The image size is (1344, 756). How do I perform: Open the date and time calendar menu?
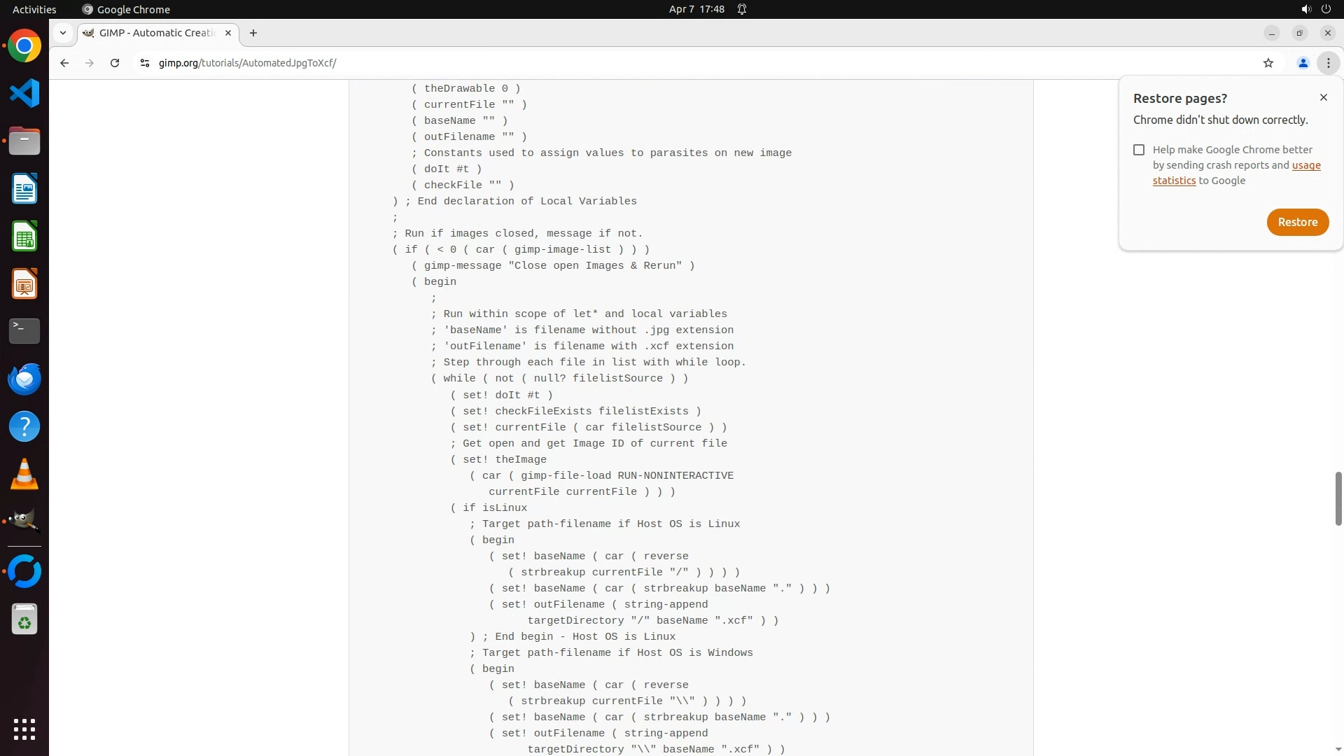pos(696,9)
